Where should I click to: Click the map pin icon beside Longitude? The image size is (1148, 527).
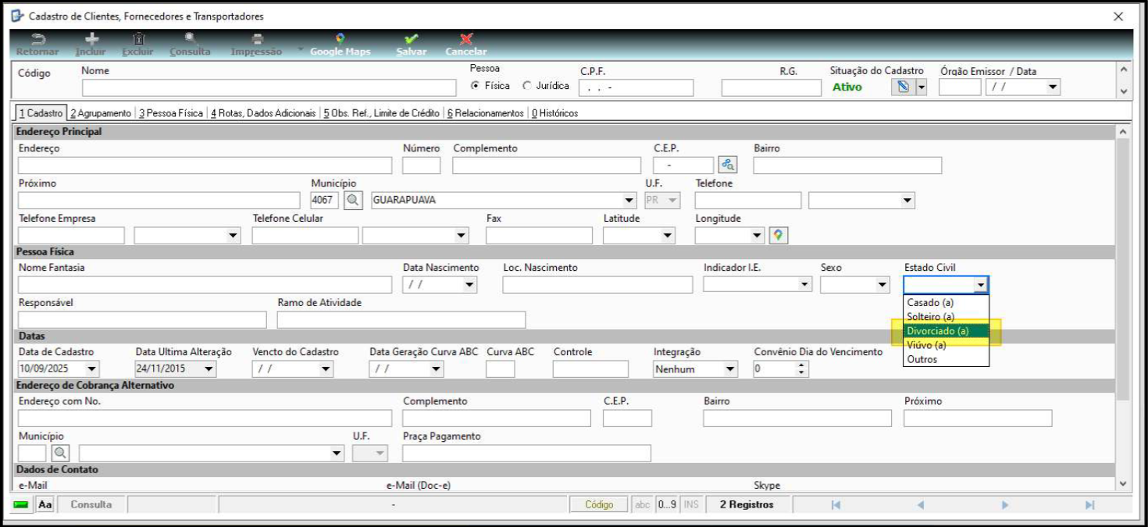coord(778,235)
